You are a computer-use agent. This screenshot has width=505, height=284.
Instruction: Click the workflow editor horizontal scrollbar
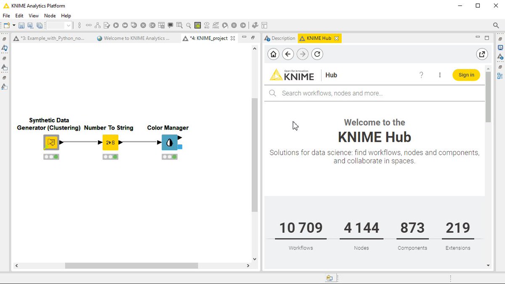pos(131,265)
